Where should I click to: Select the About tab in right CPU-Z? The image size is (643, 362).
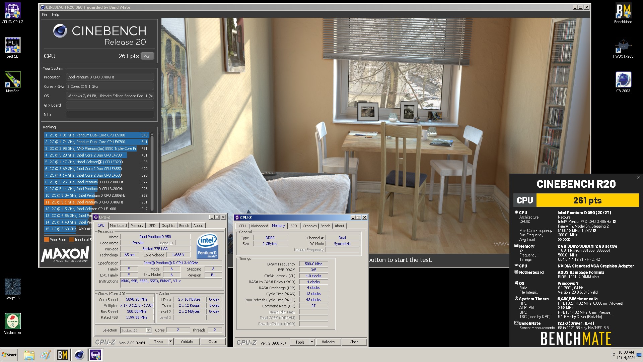click(x=340, y=226)
